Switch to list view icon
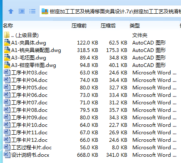Image resolution: width=181 pixels, height=163 pixels. [x=32, y=11]
